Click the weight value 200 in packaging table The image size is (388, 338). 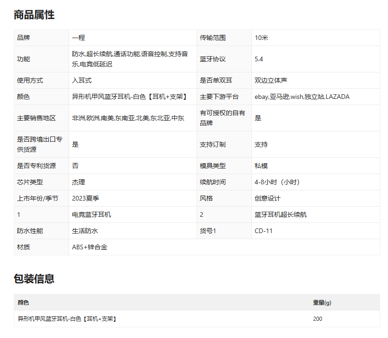coord(318,318)
